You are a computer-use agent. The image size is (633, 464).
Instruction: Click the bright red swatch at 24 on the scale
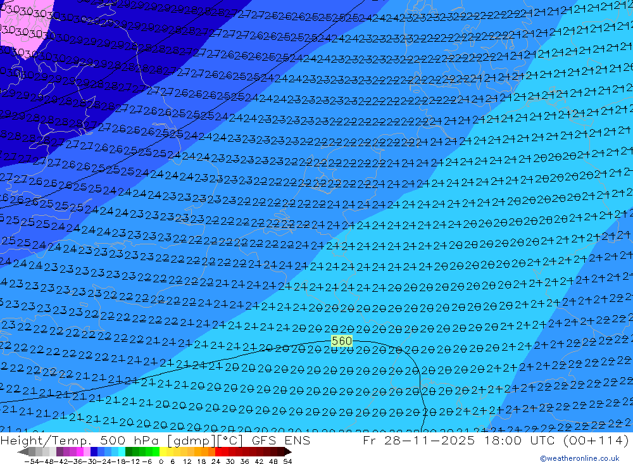click(x=218, y=452)
